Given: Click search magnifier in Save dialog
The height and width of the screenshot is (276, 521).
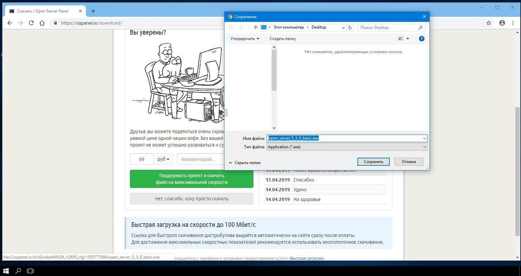Looking at the screenshot, I should pyautogui.click(x=420, y=27).
